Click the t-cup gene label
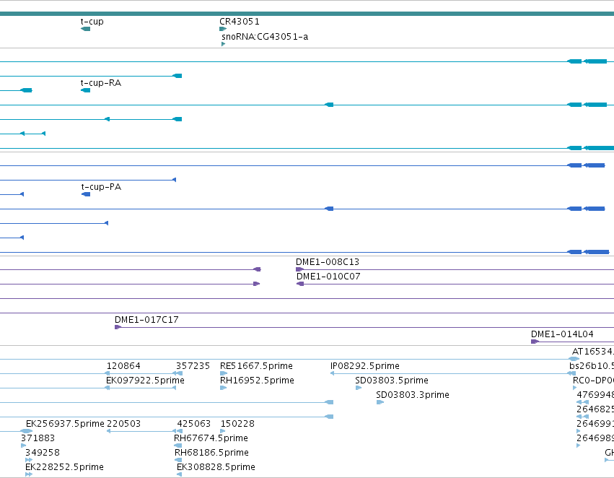This screenshot has height=478, width=614. point(92,22)
